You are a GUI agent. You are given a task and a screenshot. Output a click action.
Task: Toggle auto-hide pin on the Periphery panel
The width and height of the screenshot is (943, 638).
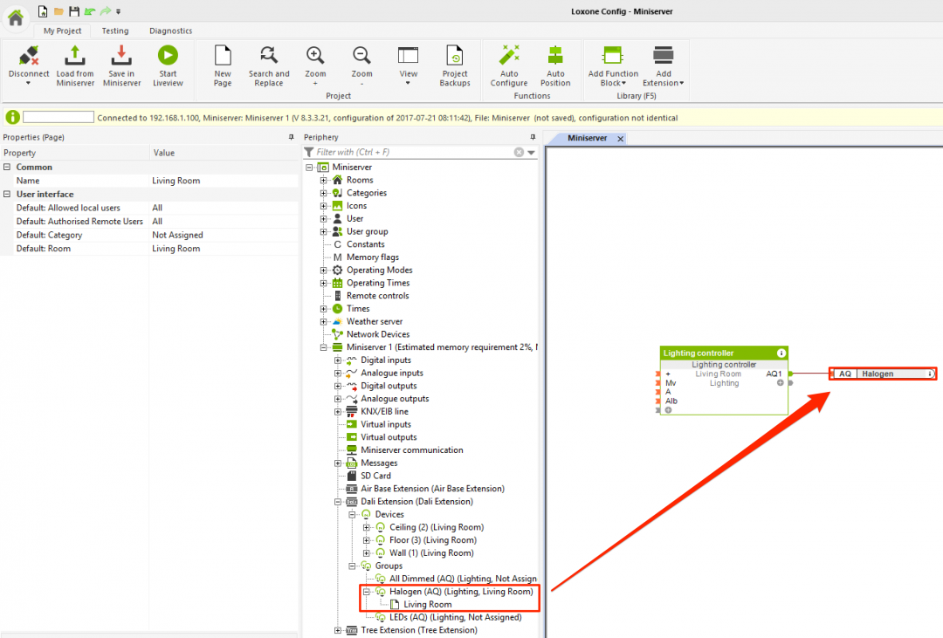click(x=533, y=137)
